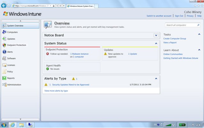Open the Updates workspace icon

click(4, 39)
